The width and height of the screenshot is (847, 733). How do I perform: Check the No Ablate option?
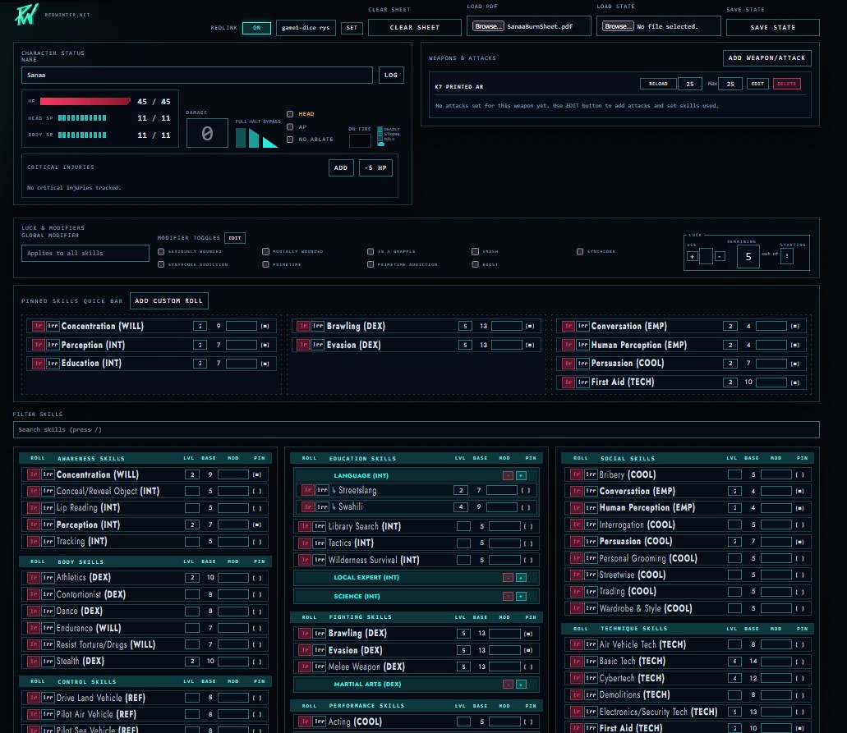pyautogui.click(x=290, y=140)
